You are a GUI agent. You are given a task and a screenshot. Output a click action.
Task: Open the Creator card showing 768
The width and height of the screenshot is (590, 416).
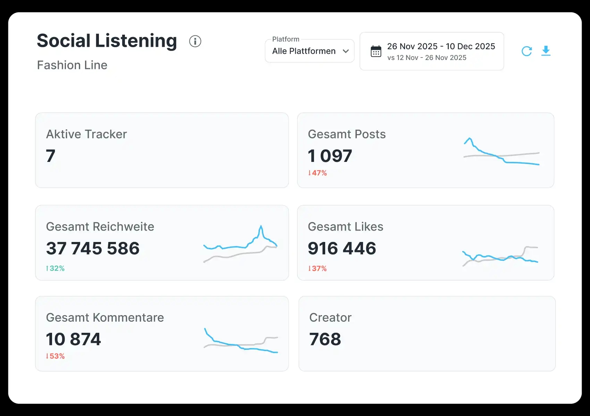click(x=427, y=333)
